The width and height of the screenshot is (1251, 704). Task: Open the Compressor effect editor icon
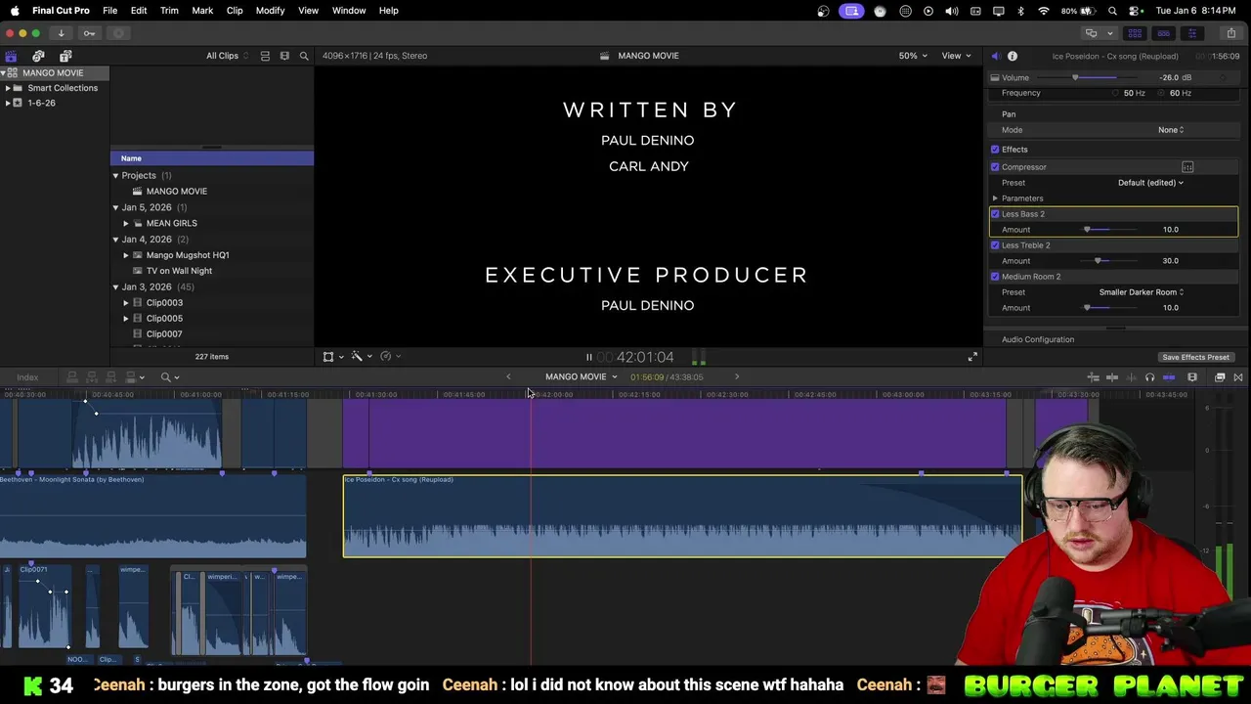(1187, 167)
